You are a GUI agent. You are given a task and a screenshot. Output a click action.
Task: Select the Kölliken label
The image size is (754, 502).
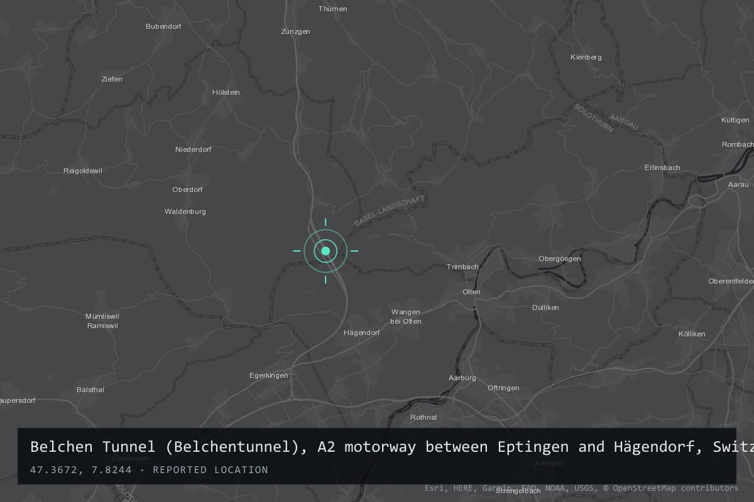click(692, 334)
